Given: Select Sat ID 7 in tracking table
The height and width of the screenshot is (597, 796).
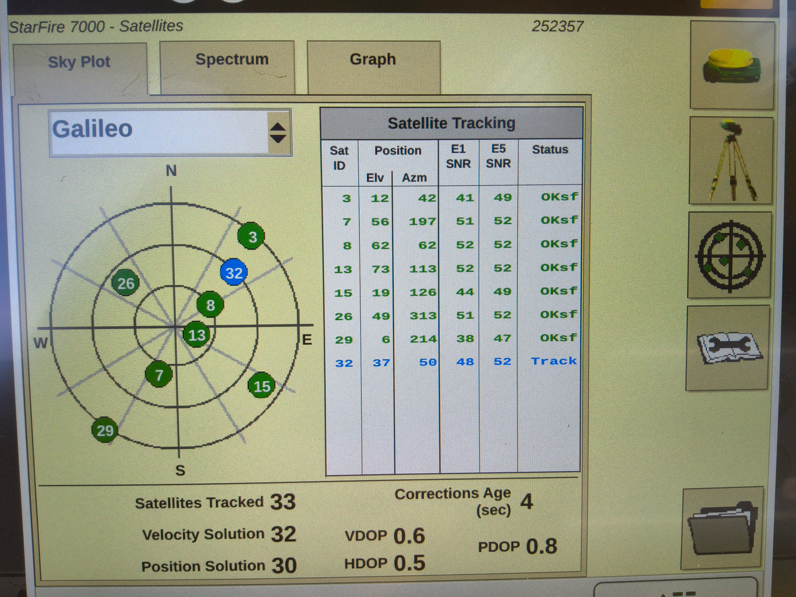Looking at the screenshot, I should tap(346, 222).
